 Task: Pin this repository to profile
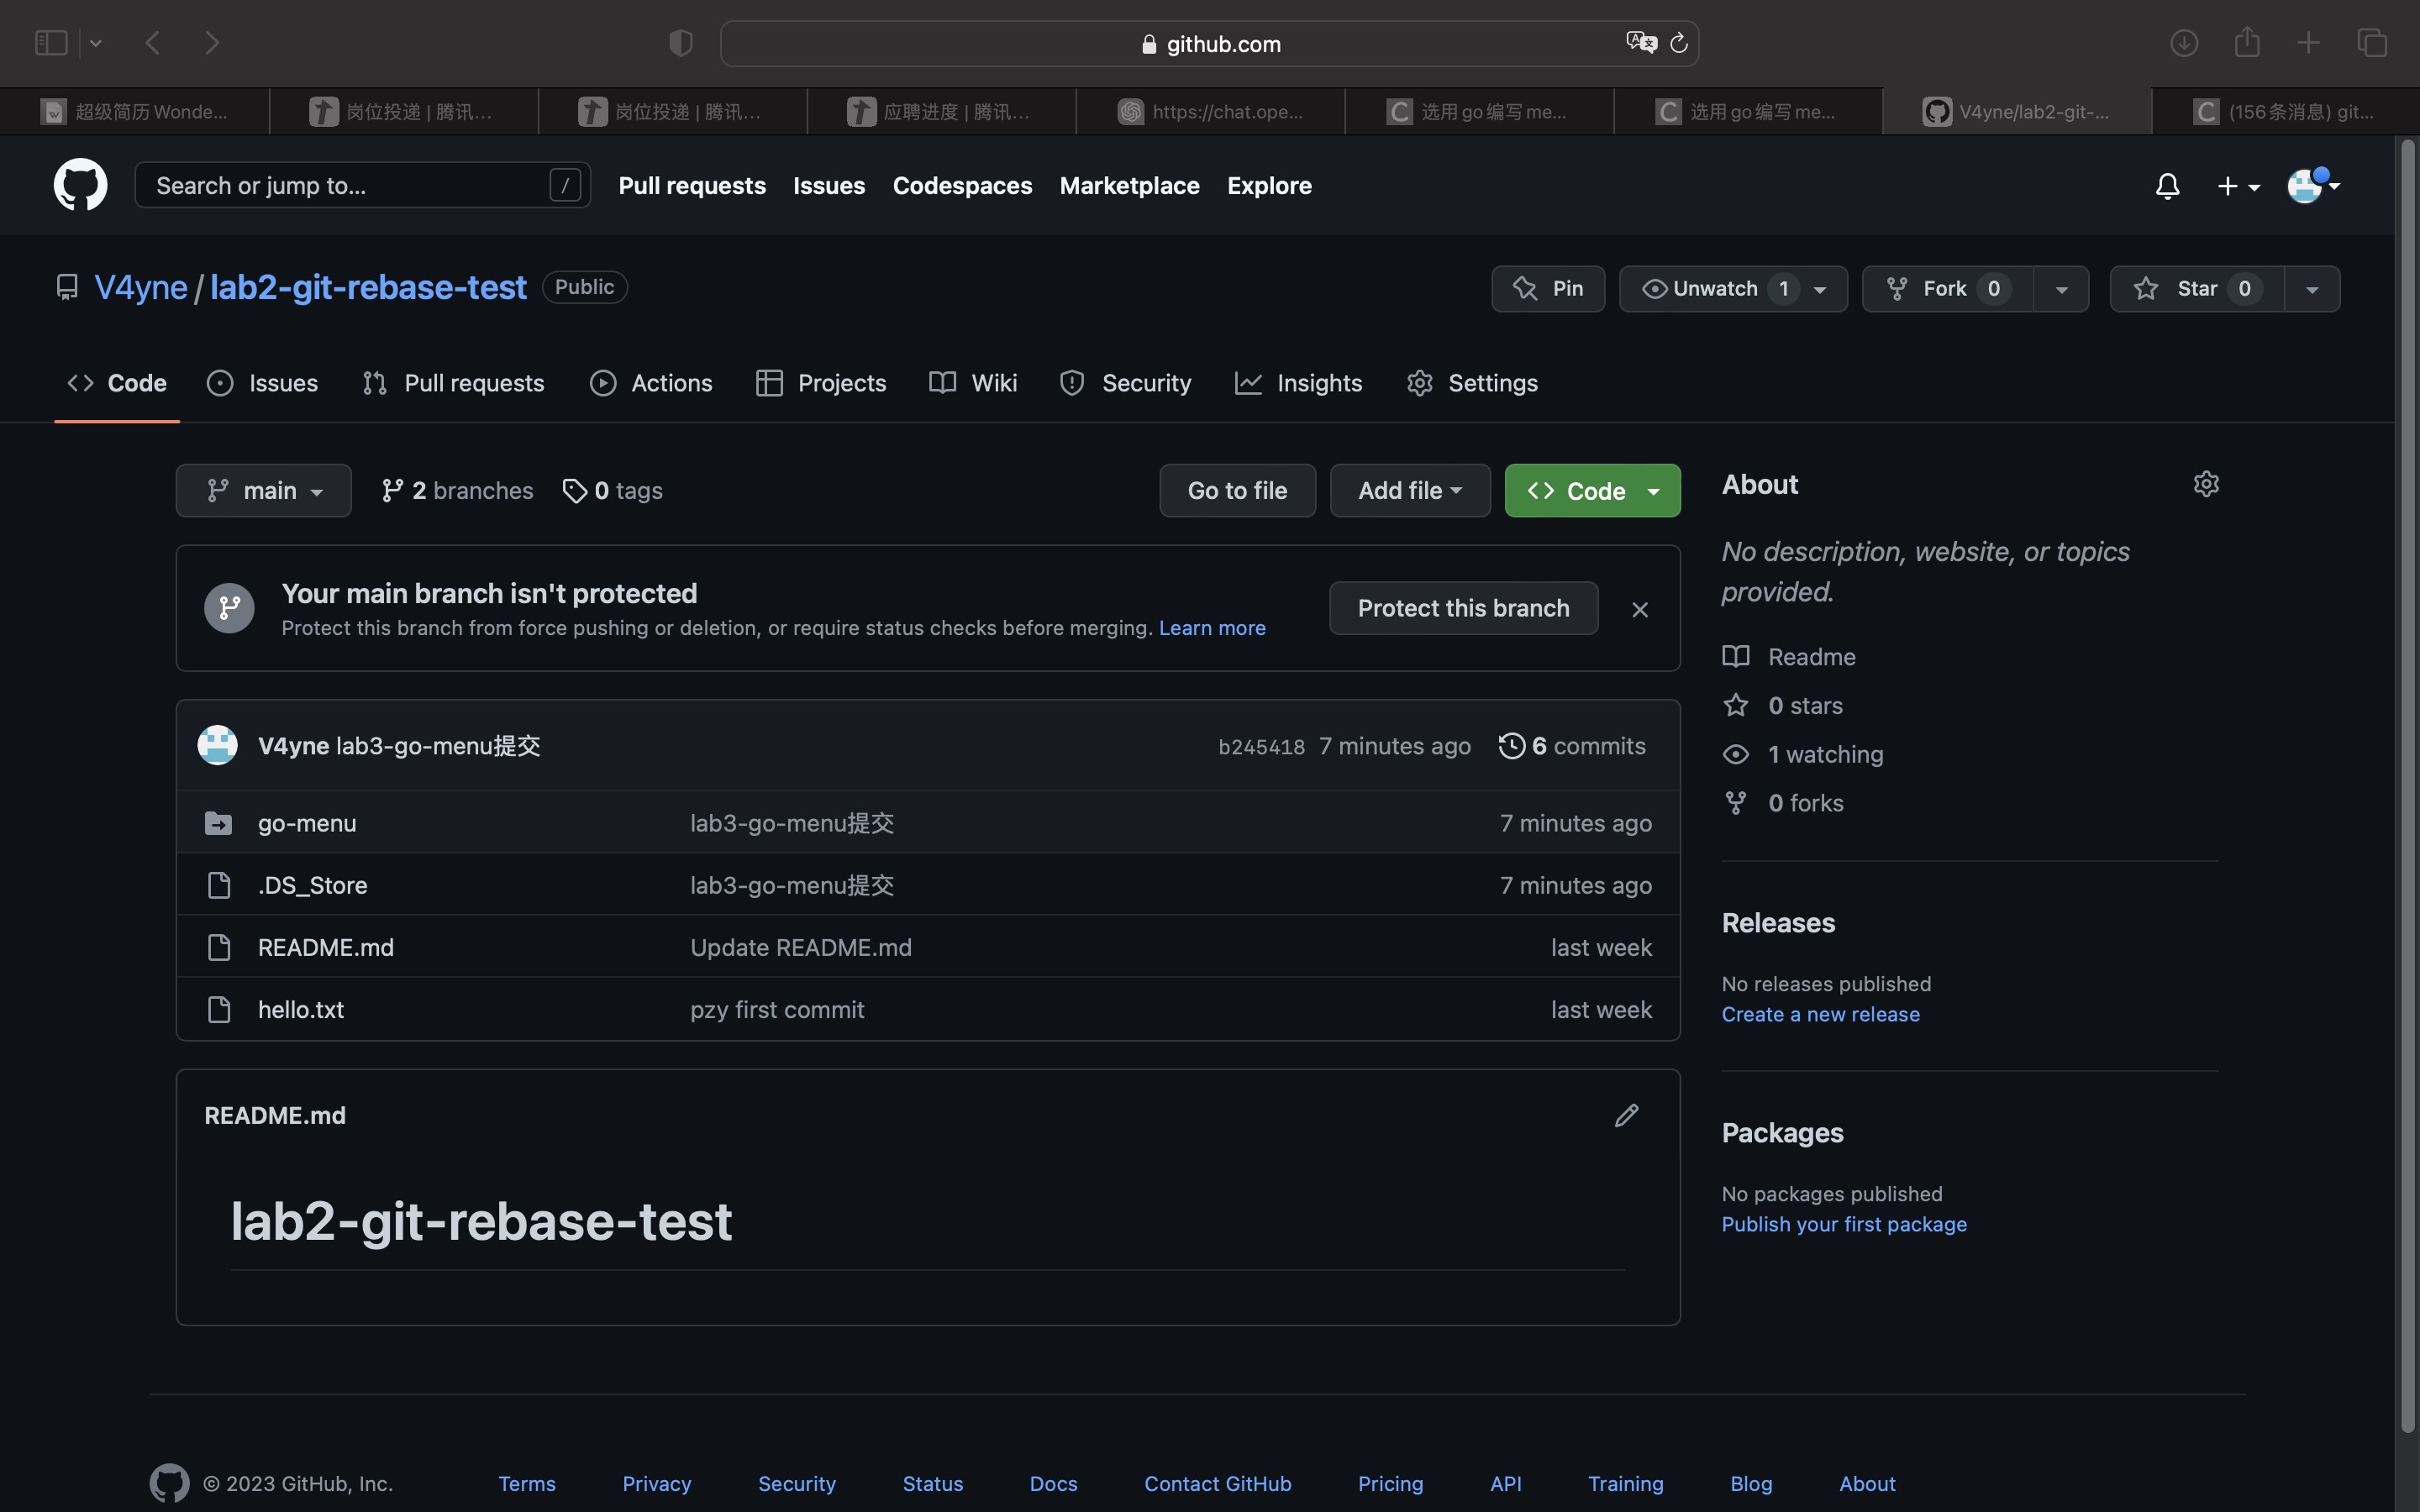click(1548, 289)
